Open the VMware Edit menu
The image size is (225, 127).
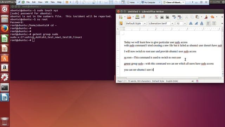[34, 2]
